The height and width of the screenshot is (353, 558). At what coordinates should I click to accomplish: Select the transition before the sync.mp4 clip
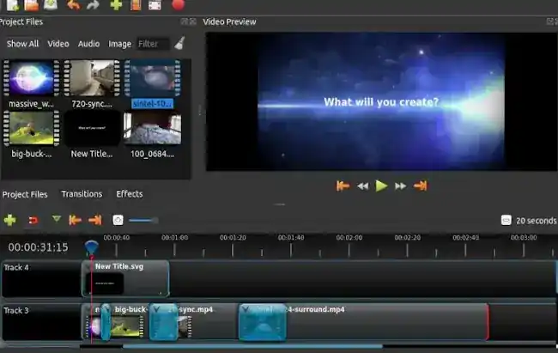tap(163, 322)
